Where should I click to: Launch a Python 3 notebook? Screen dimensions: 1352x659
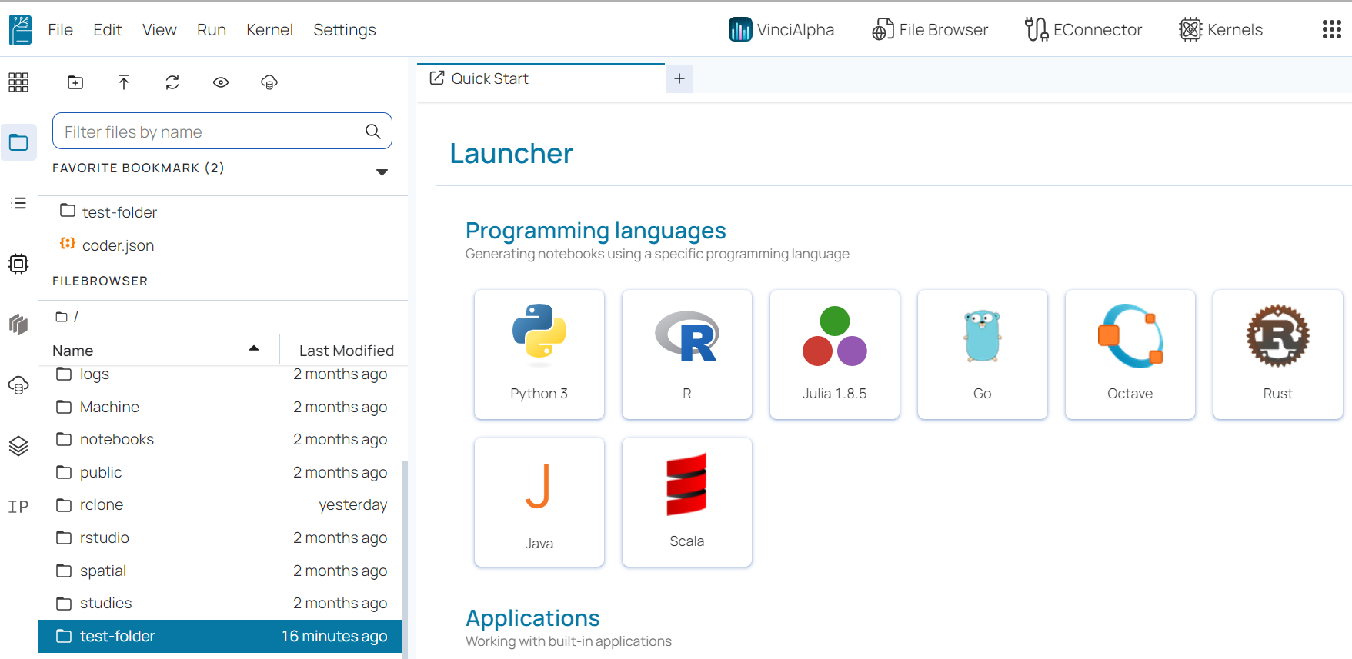539,354
